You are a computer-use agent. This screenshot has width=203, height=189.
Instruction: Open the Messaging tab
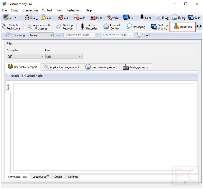(x=136, y=27)
